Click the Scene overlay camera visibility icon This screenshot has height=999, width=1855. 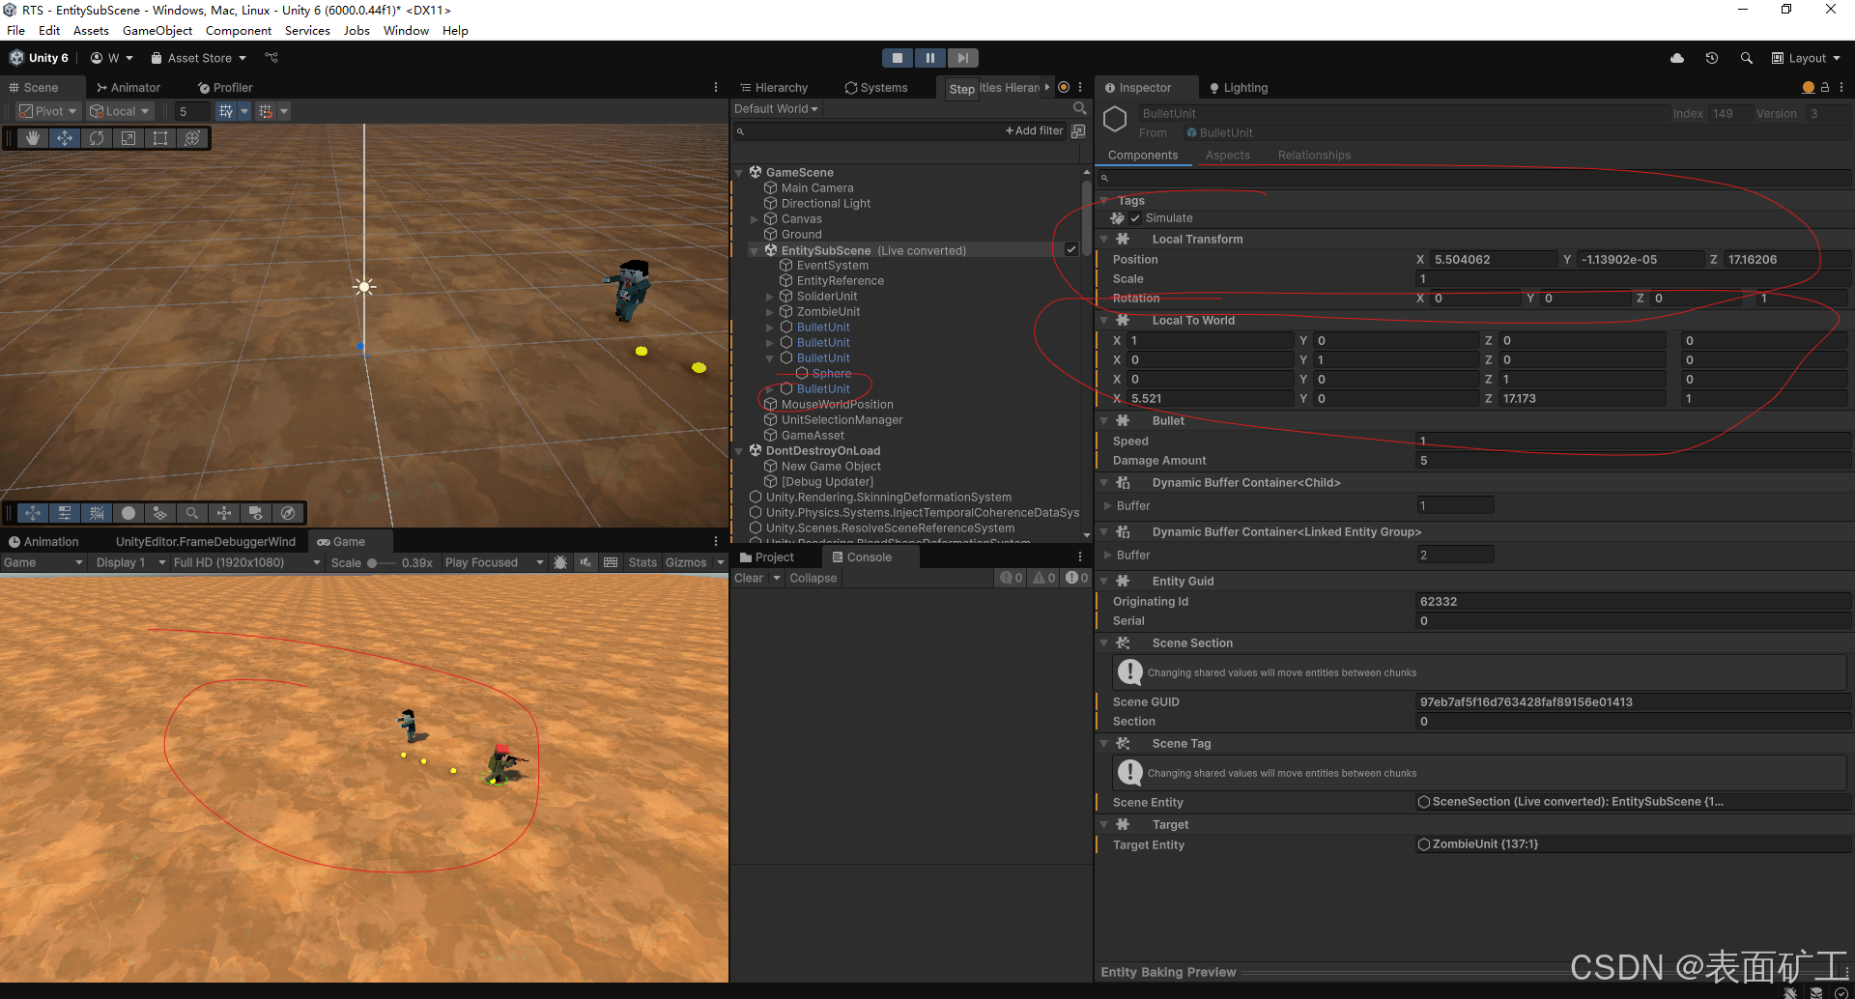point(255,513)
